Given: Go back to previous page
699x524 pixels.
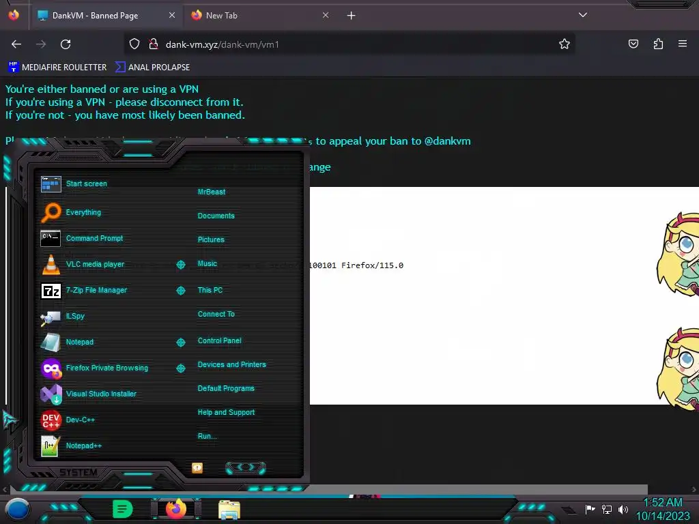Looking at the screenshot, I should [x=16, y=44].
